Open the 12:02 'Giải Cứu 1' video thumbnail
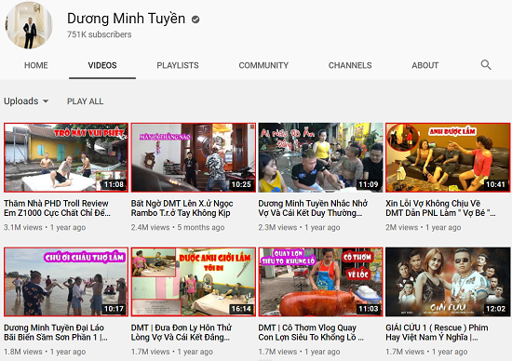Viewport: 512px width, 361px height. tap(448, 282)
